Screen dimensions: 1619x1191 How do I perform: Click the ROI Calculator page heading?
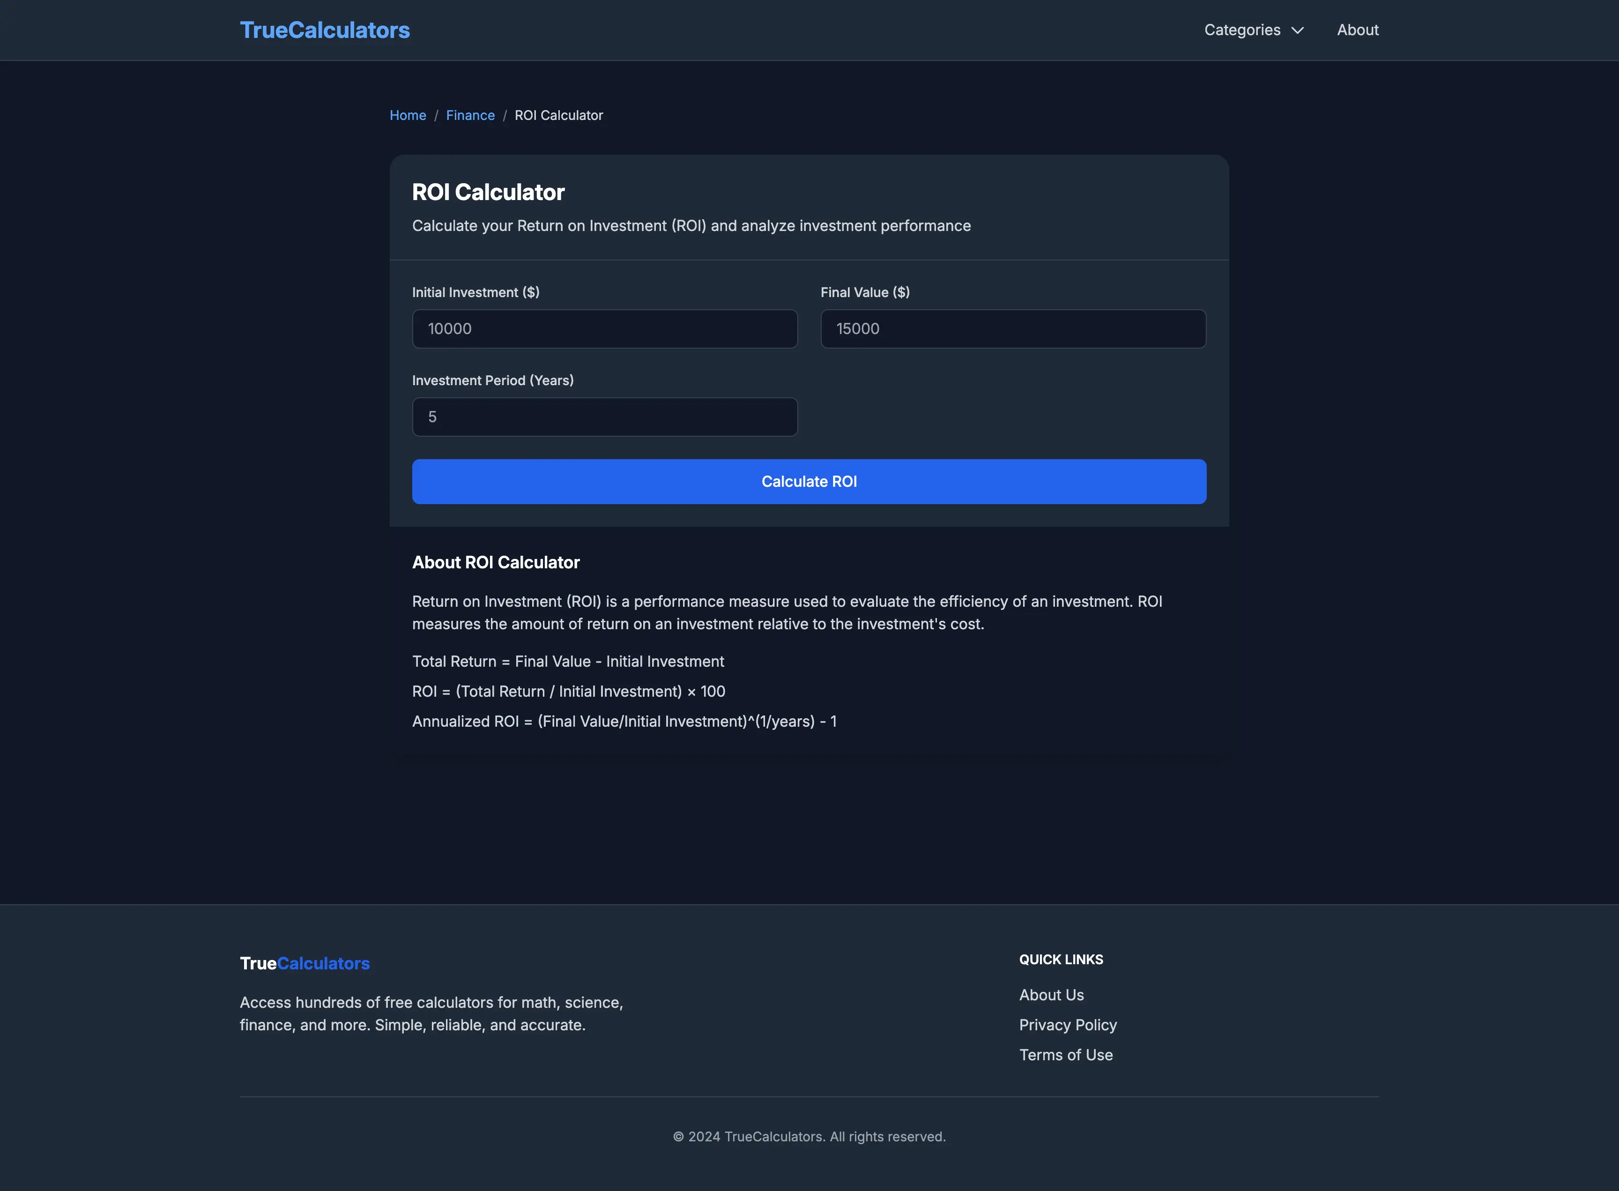click(x=488, y=192)
